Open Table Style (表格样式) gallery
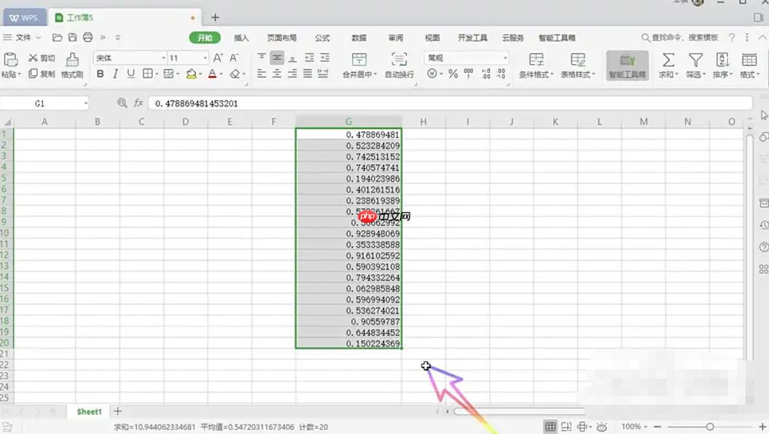Image resolution: width=769 pixels, height=434 pixels. click(578, 65)
